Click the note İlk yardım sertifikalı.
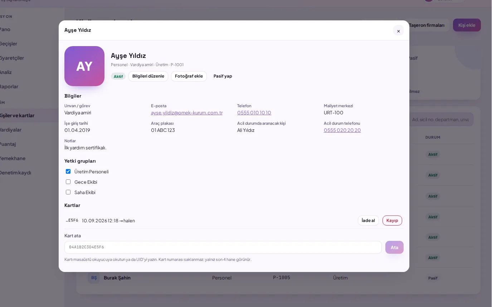This screenshot has width=492, height=307. pos(85,148)
